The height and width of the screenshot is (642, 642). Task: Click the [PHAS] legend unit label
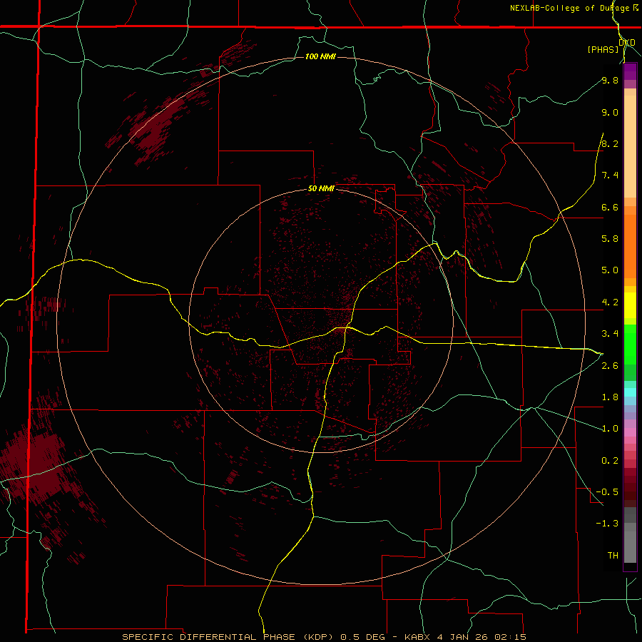click(603, 50)
